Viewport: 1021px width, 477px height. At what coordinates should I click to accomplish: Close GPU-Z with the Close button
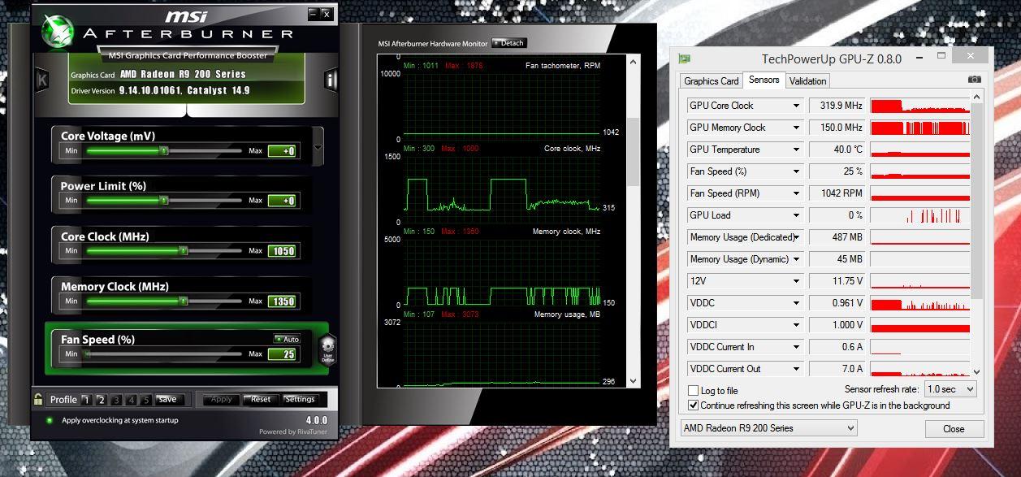point(954,429)
